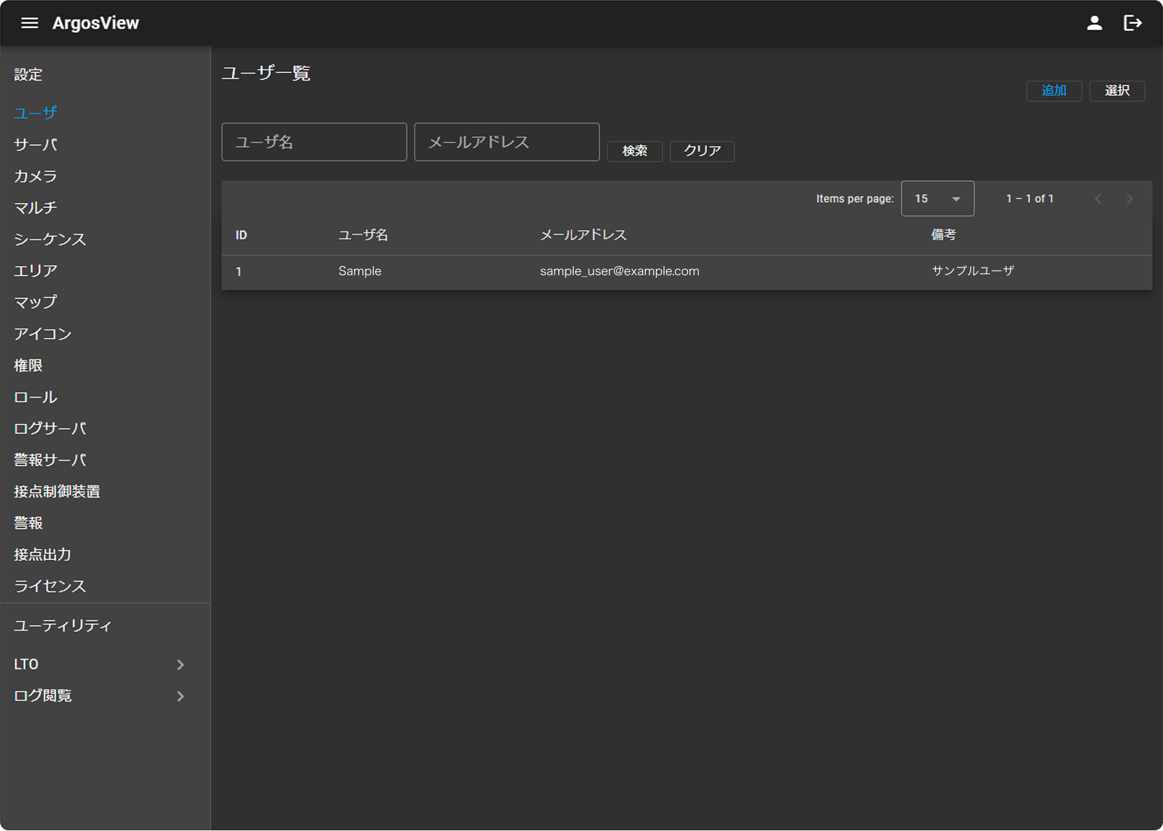Click the 追加 button to add user

[x=1053, y=91]
